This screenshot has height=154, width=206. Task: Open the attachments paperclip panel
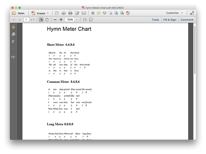pyautogui.click(x=13, y=49)
